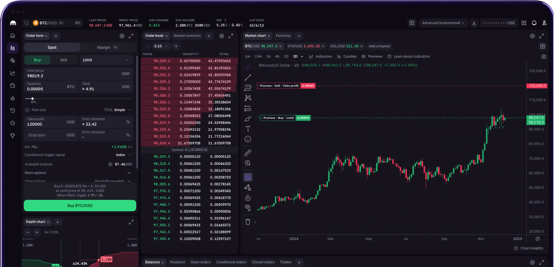Toggle drawings visibility eye icon
The height and width of the screenshot is (267, 554).
pos(248,208)
